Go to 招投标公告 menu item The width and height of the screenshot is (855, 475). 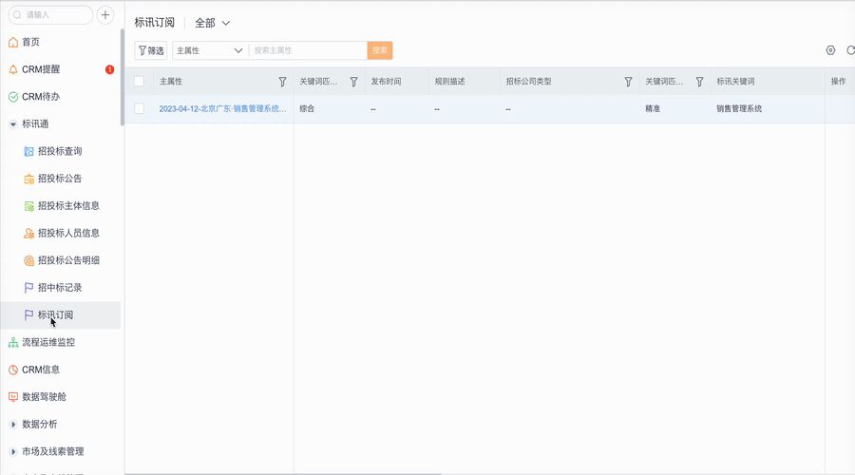coord(60,179)
